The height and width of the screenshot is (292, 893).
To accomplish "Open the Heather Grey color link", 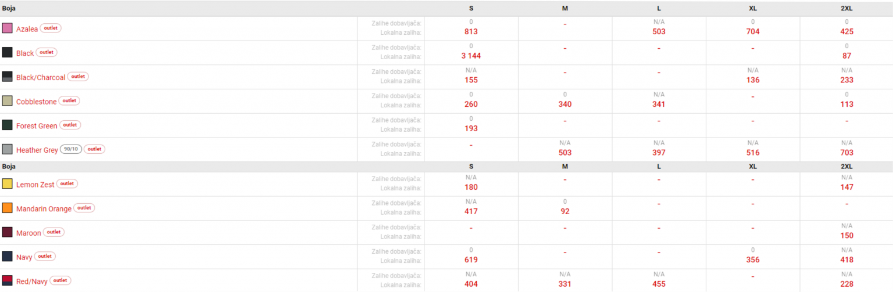I will (37, 150).
